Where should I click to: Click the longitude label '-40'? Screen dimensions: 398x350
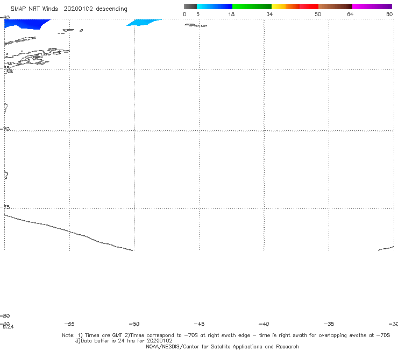pos(264,324)
